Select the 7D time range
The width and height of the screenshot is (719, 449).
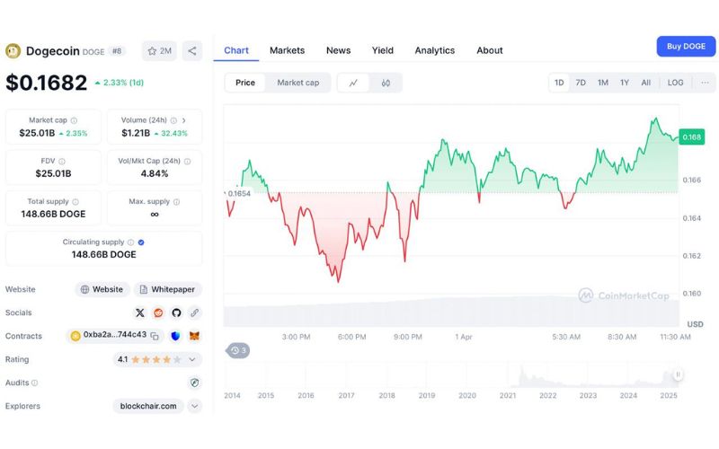coord(581,83)
